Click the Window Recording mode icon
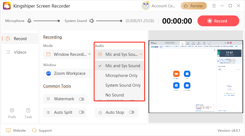 tap(48, 54)
